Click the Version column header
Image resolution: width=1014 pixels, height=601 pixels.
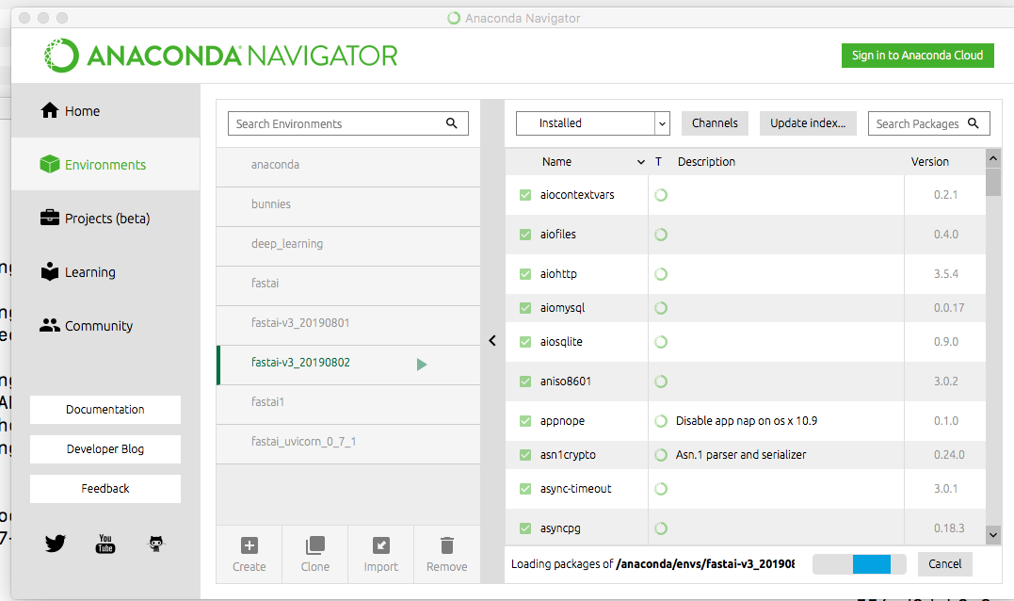930,162
